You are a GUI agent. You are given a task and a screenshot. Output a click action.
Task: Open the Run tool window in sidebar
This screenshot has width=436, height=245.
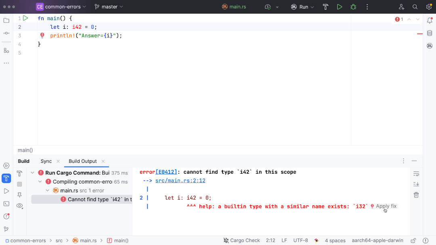coord(6,191)
